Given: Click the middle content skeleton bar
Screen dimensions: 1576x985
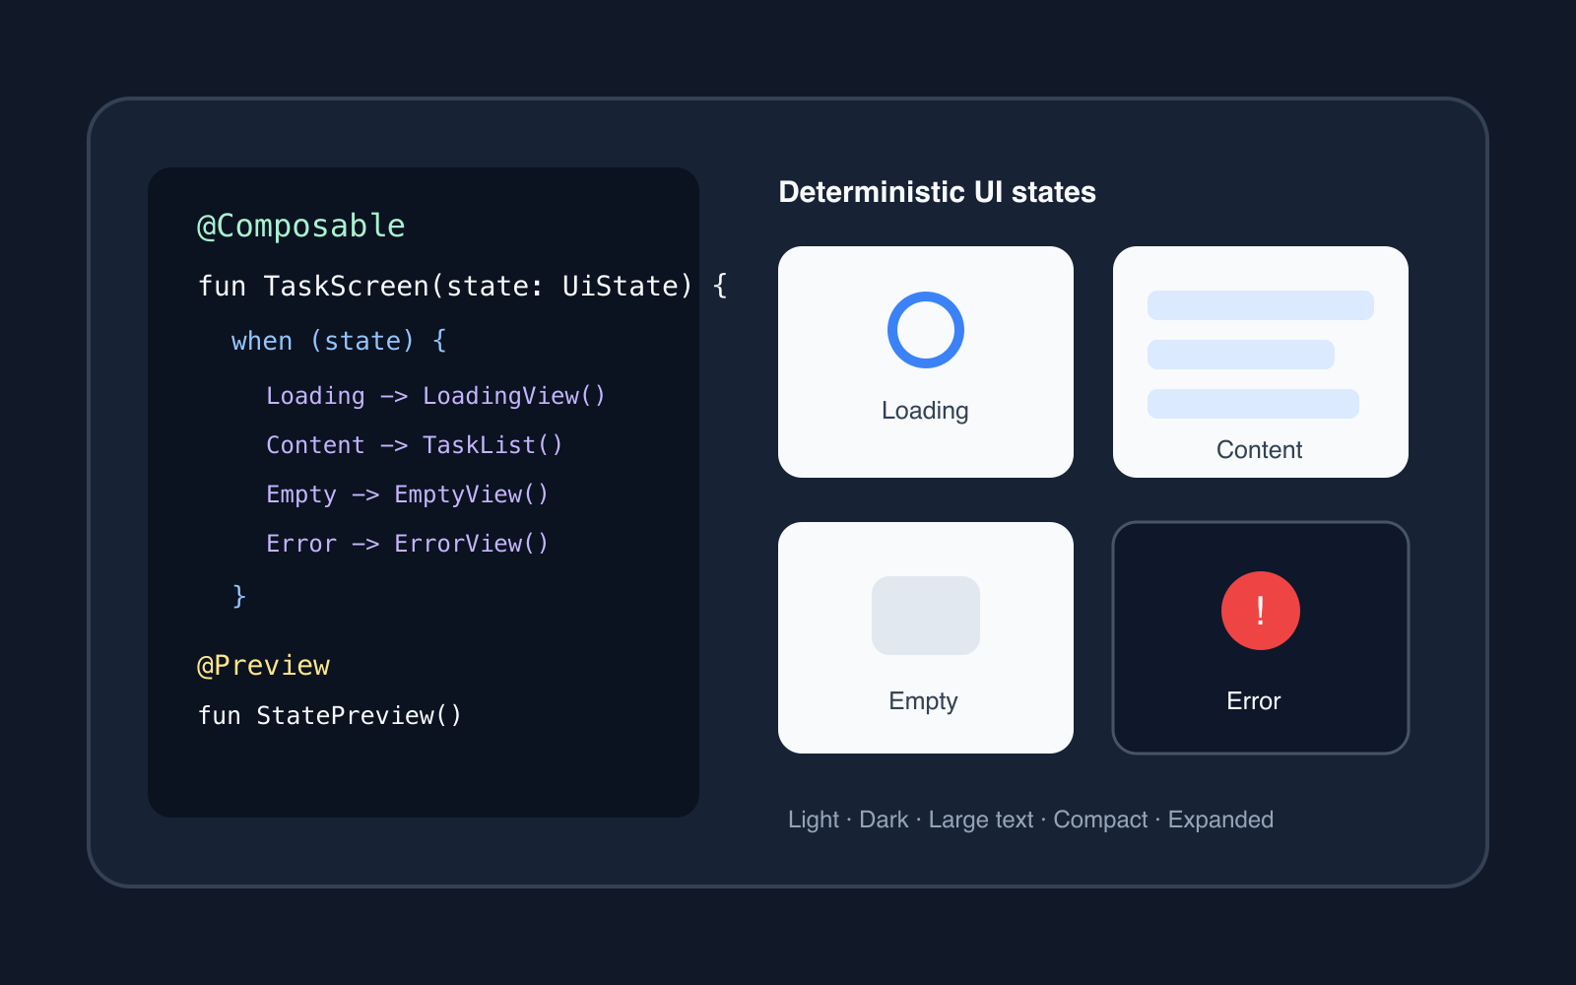Looking at the screenshot, I should (1241, 355).
